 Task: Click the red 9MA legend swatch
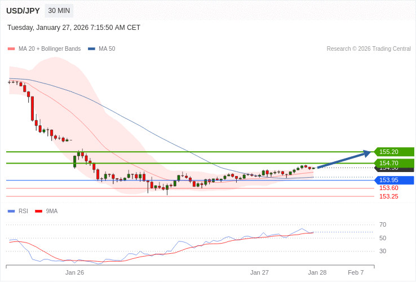tap(39, 211)
